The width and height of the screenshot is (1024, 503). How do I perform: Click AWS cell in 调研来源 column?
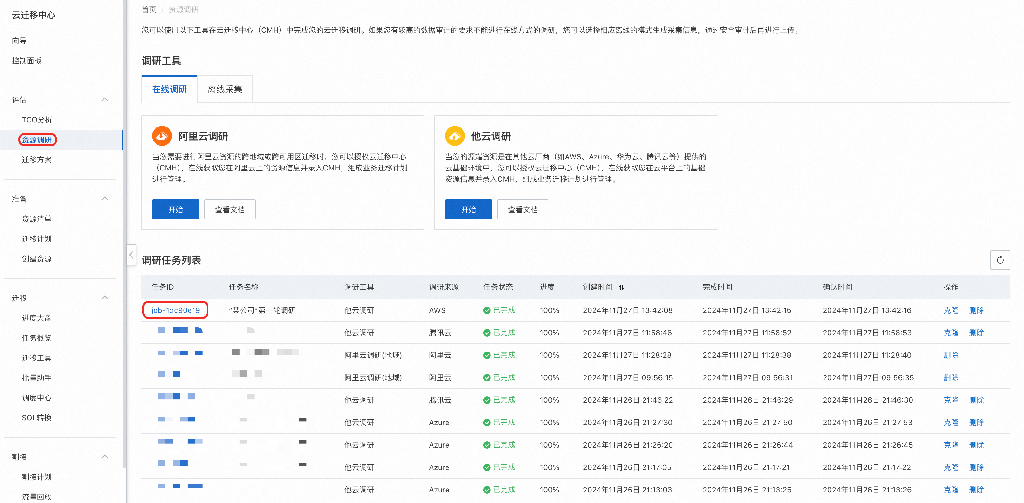[x=437, y=310]
